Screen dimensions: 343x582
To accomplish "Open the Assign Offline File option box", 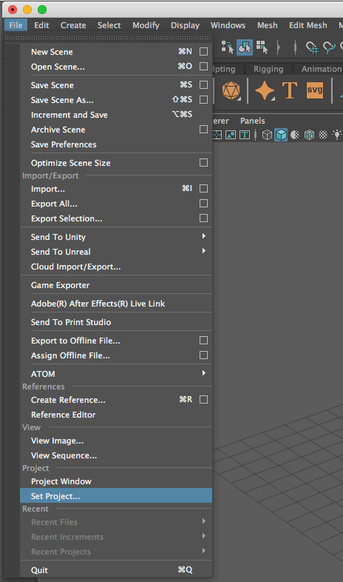I will pyautogui.click(x=203, y=355).
